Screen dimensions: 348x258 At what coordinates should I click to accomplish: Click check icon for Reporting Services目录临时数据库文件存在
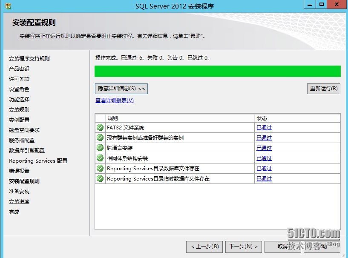100,178
